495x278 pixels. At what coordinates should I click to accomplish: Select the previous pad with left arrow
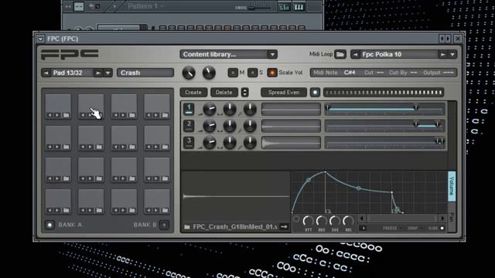46,73
